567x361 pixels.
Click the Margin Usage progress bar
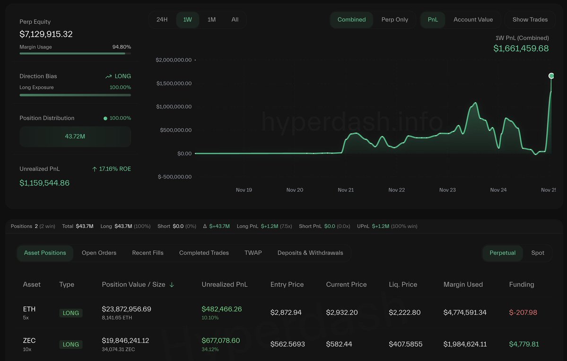(75, 53)
